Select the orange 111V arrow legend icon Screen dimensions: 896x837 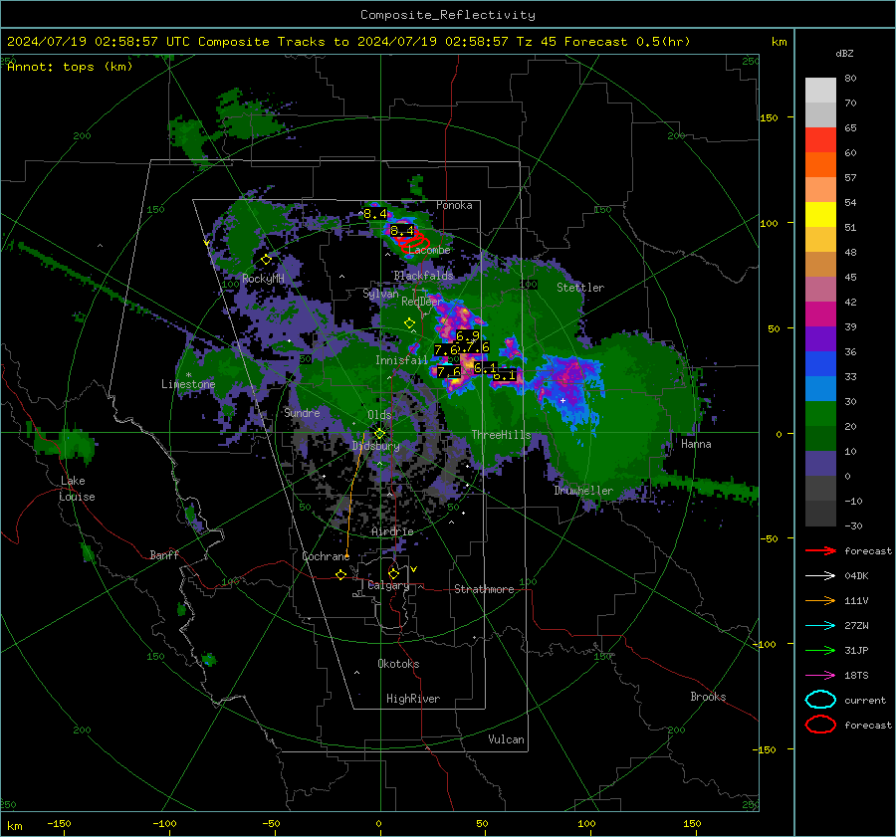[x=820, y=600]
